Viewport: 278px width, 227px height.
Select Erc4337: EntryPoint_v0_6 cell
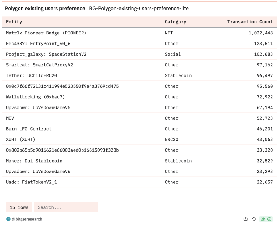38,44
